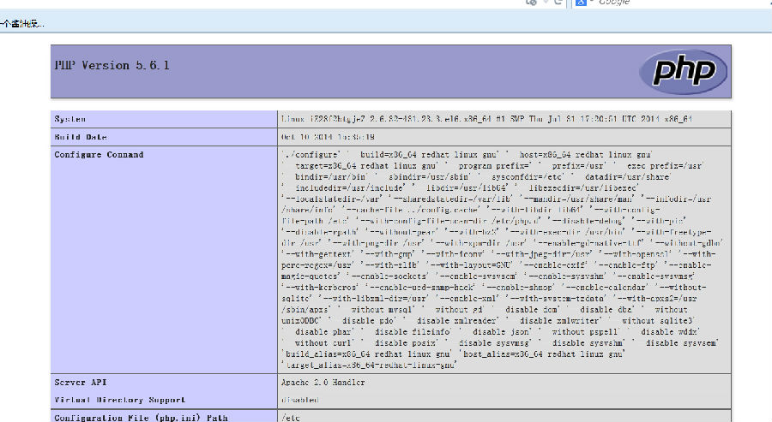Click the Linux system info value
Screen dimensions: 772x422
(x=487, y=119)
